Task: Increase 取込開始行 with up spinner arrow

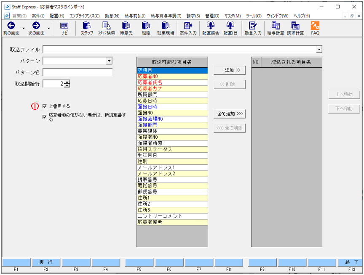Action: click(67, 82)
